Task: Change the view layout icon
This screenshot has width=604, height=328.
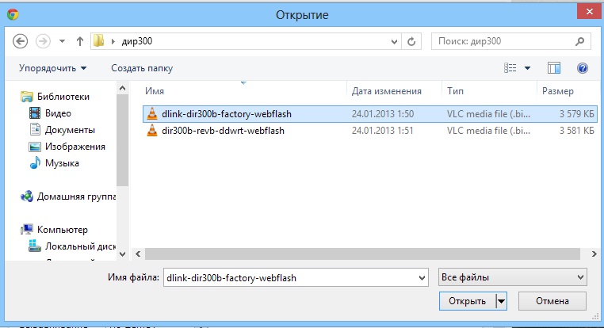Action: coord(510,68)
